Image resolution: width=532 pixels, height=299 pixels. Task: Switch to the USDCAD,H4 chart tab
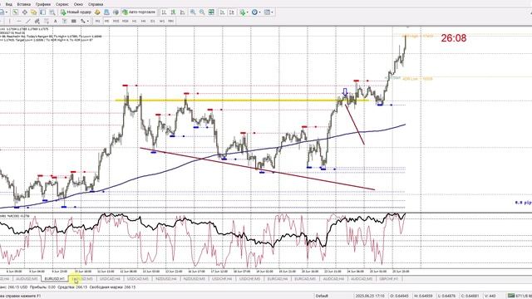click(110, 279)
